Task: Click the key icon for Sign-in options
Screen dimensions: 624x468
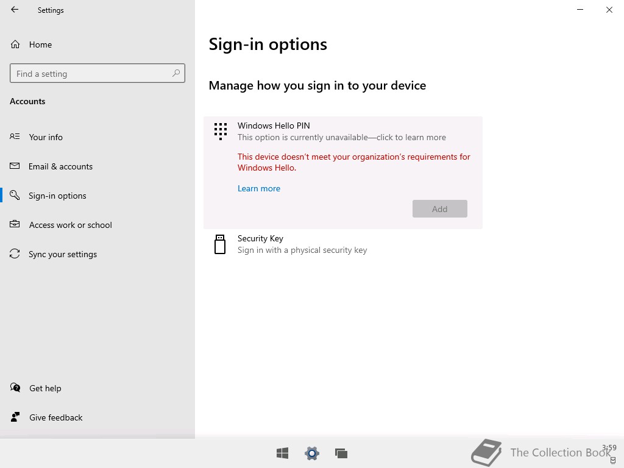Action: [x=15, y=195]
